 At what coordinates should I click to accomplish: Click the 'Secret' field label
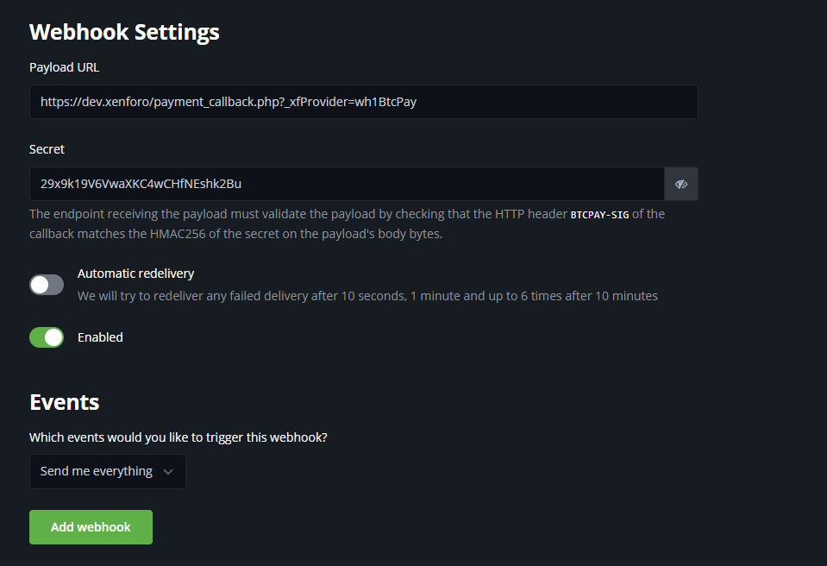click(x=47, y=149)
